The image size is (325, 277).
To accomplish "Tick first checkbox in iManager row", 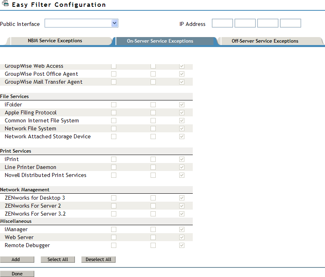I will tap(114, 229).
